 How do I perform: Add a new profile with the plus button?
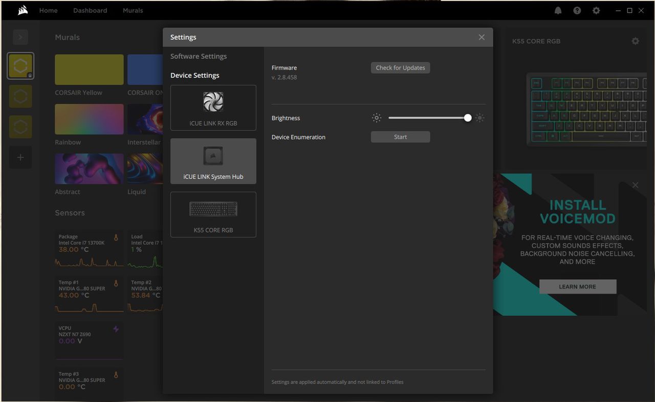pos(20,158)
